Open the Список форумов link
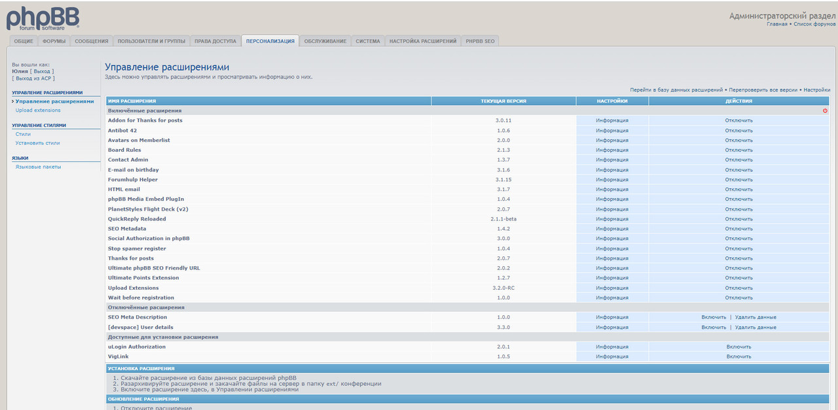The image size is (838, 410). click(814, 24)
